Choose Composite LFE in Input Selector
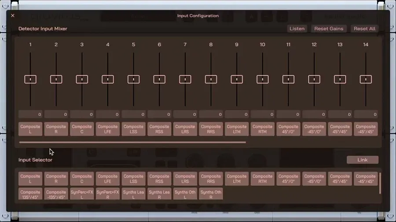The width and height of the screenshot is (396, 222). 108,179
